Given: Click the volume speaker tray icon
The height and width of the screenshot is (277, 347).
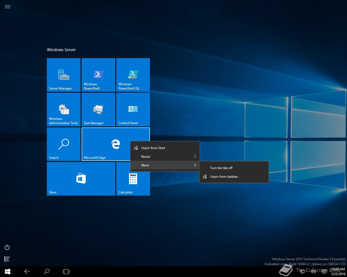Looking at the screenshot, I should tap(313, 272).
